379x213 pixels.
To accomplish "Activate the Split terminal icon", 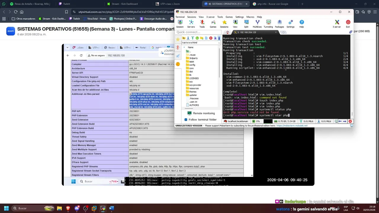I will 246,24.
